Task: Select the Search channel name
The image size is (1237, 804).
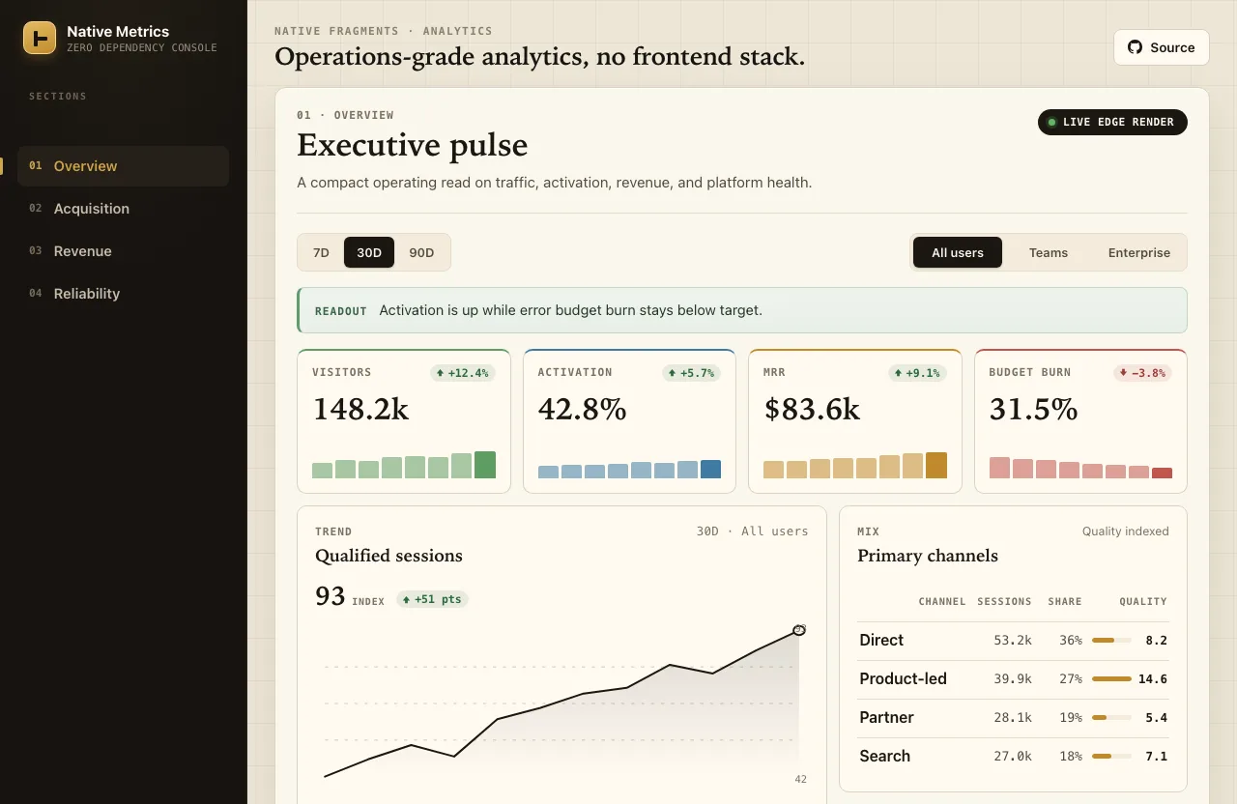Action: 884,756
